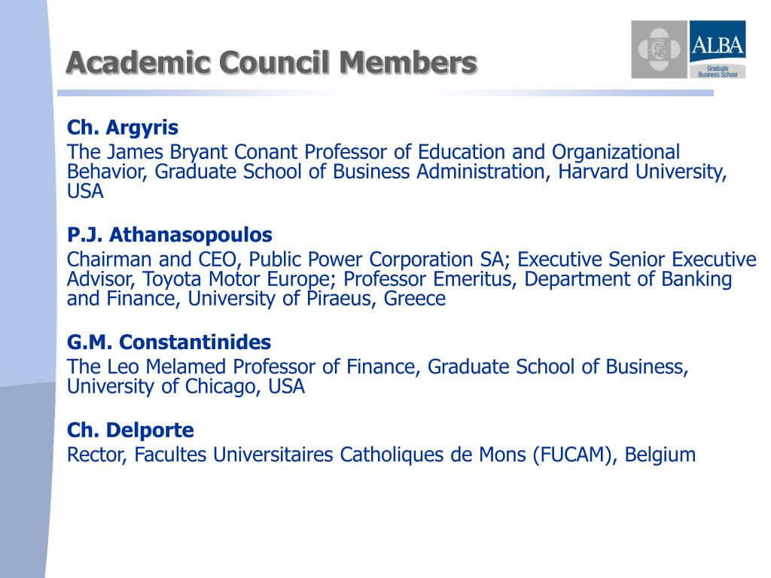Click the Leo Melamed Professor of Finance line
The image size is (771, 578).
[378, 367]
